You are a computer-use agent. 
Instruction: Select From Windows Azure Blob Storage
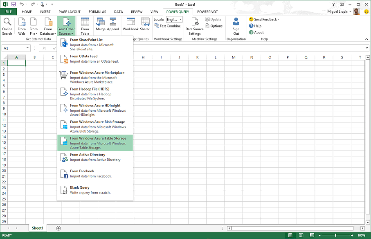(95, 126)
